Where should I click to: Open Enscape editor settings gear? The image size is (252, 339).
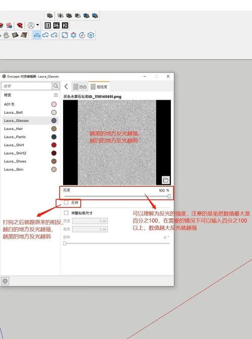coord(5,281)
